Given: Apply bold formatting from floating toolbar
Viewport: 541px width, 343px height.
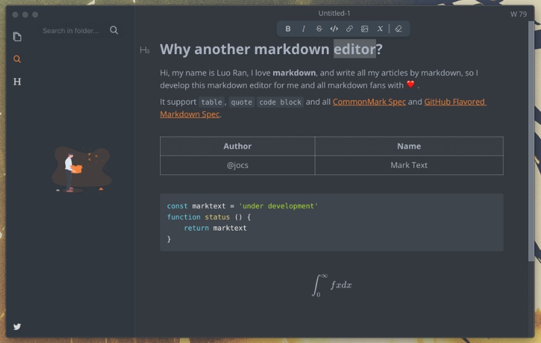Looking at the screenshot, I should click(x=288, y=29).
